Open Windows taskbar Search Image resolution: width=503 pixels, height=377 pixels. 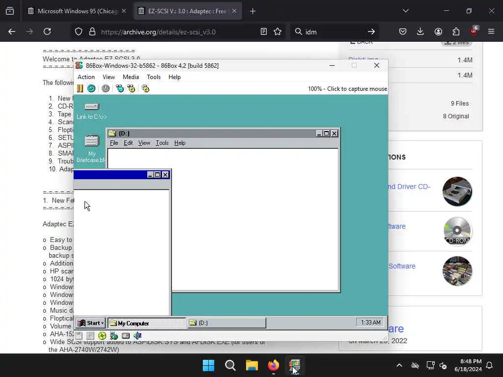(230, 365)
